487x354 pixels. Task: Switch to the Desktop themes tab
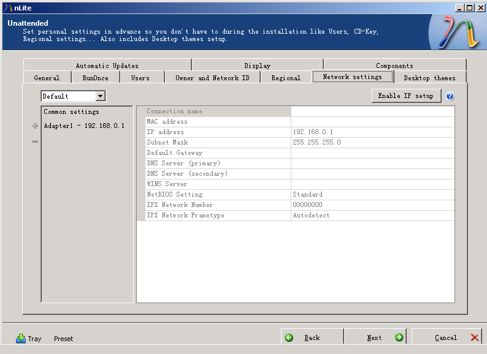[429, 78]
